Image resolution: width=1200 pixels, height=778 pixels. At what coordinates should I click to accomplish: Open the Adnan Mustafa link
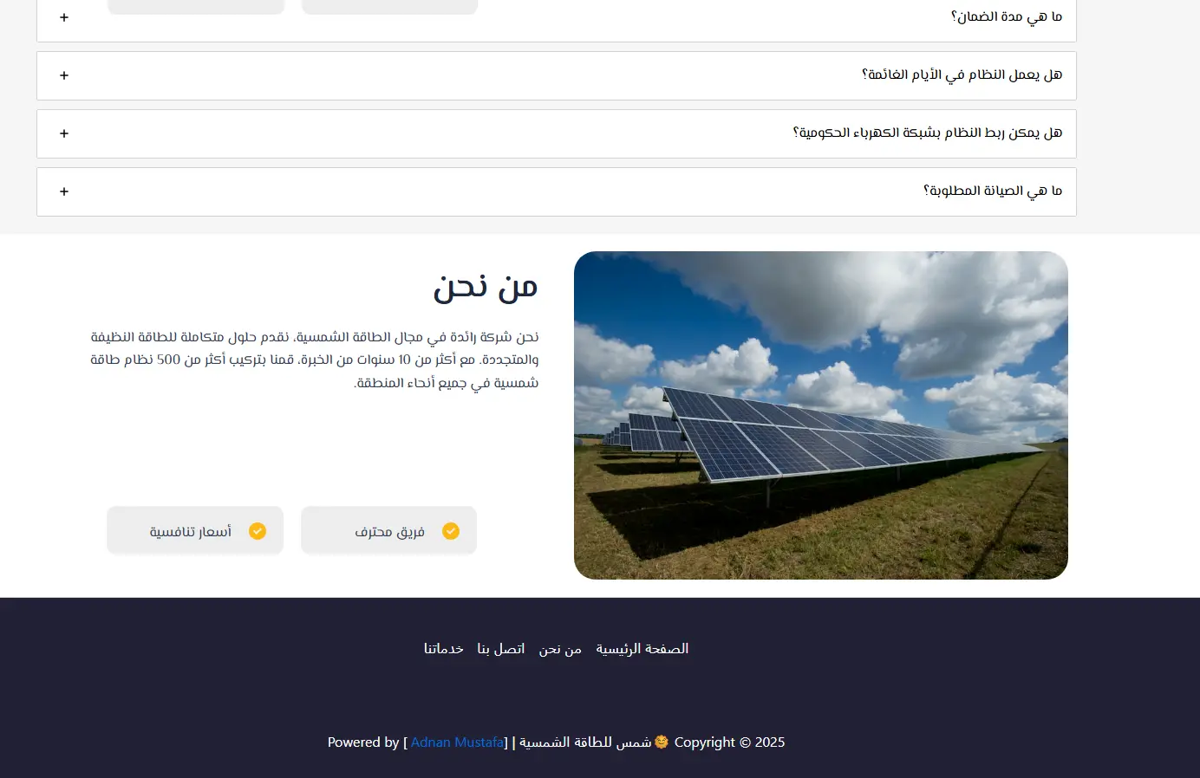point(457,742)
